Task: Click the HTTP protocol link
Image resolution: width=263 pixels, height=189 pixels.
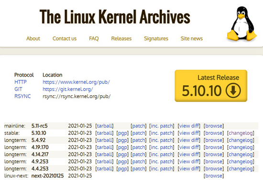Action: point(21,82)
